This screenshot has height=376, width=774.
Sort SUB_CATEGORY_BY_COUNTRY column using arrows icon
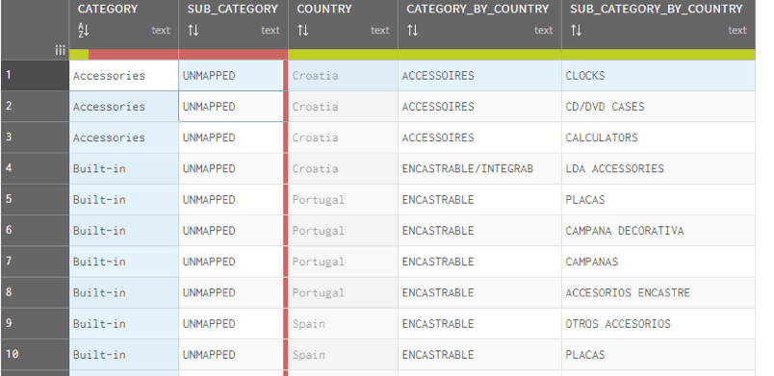pyautogui.click(x=576, y=31)
